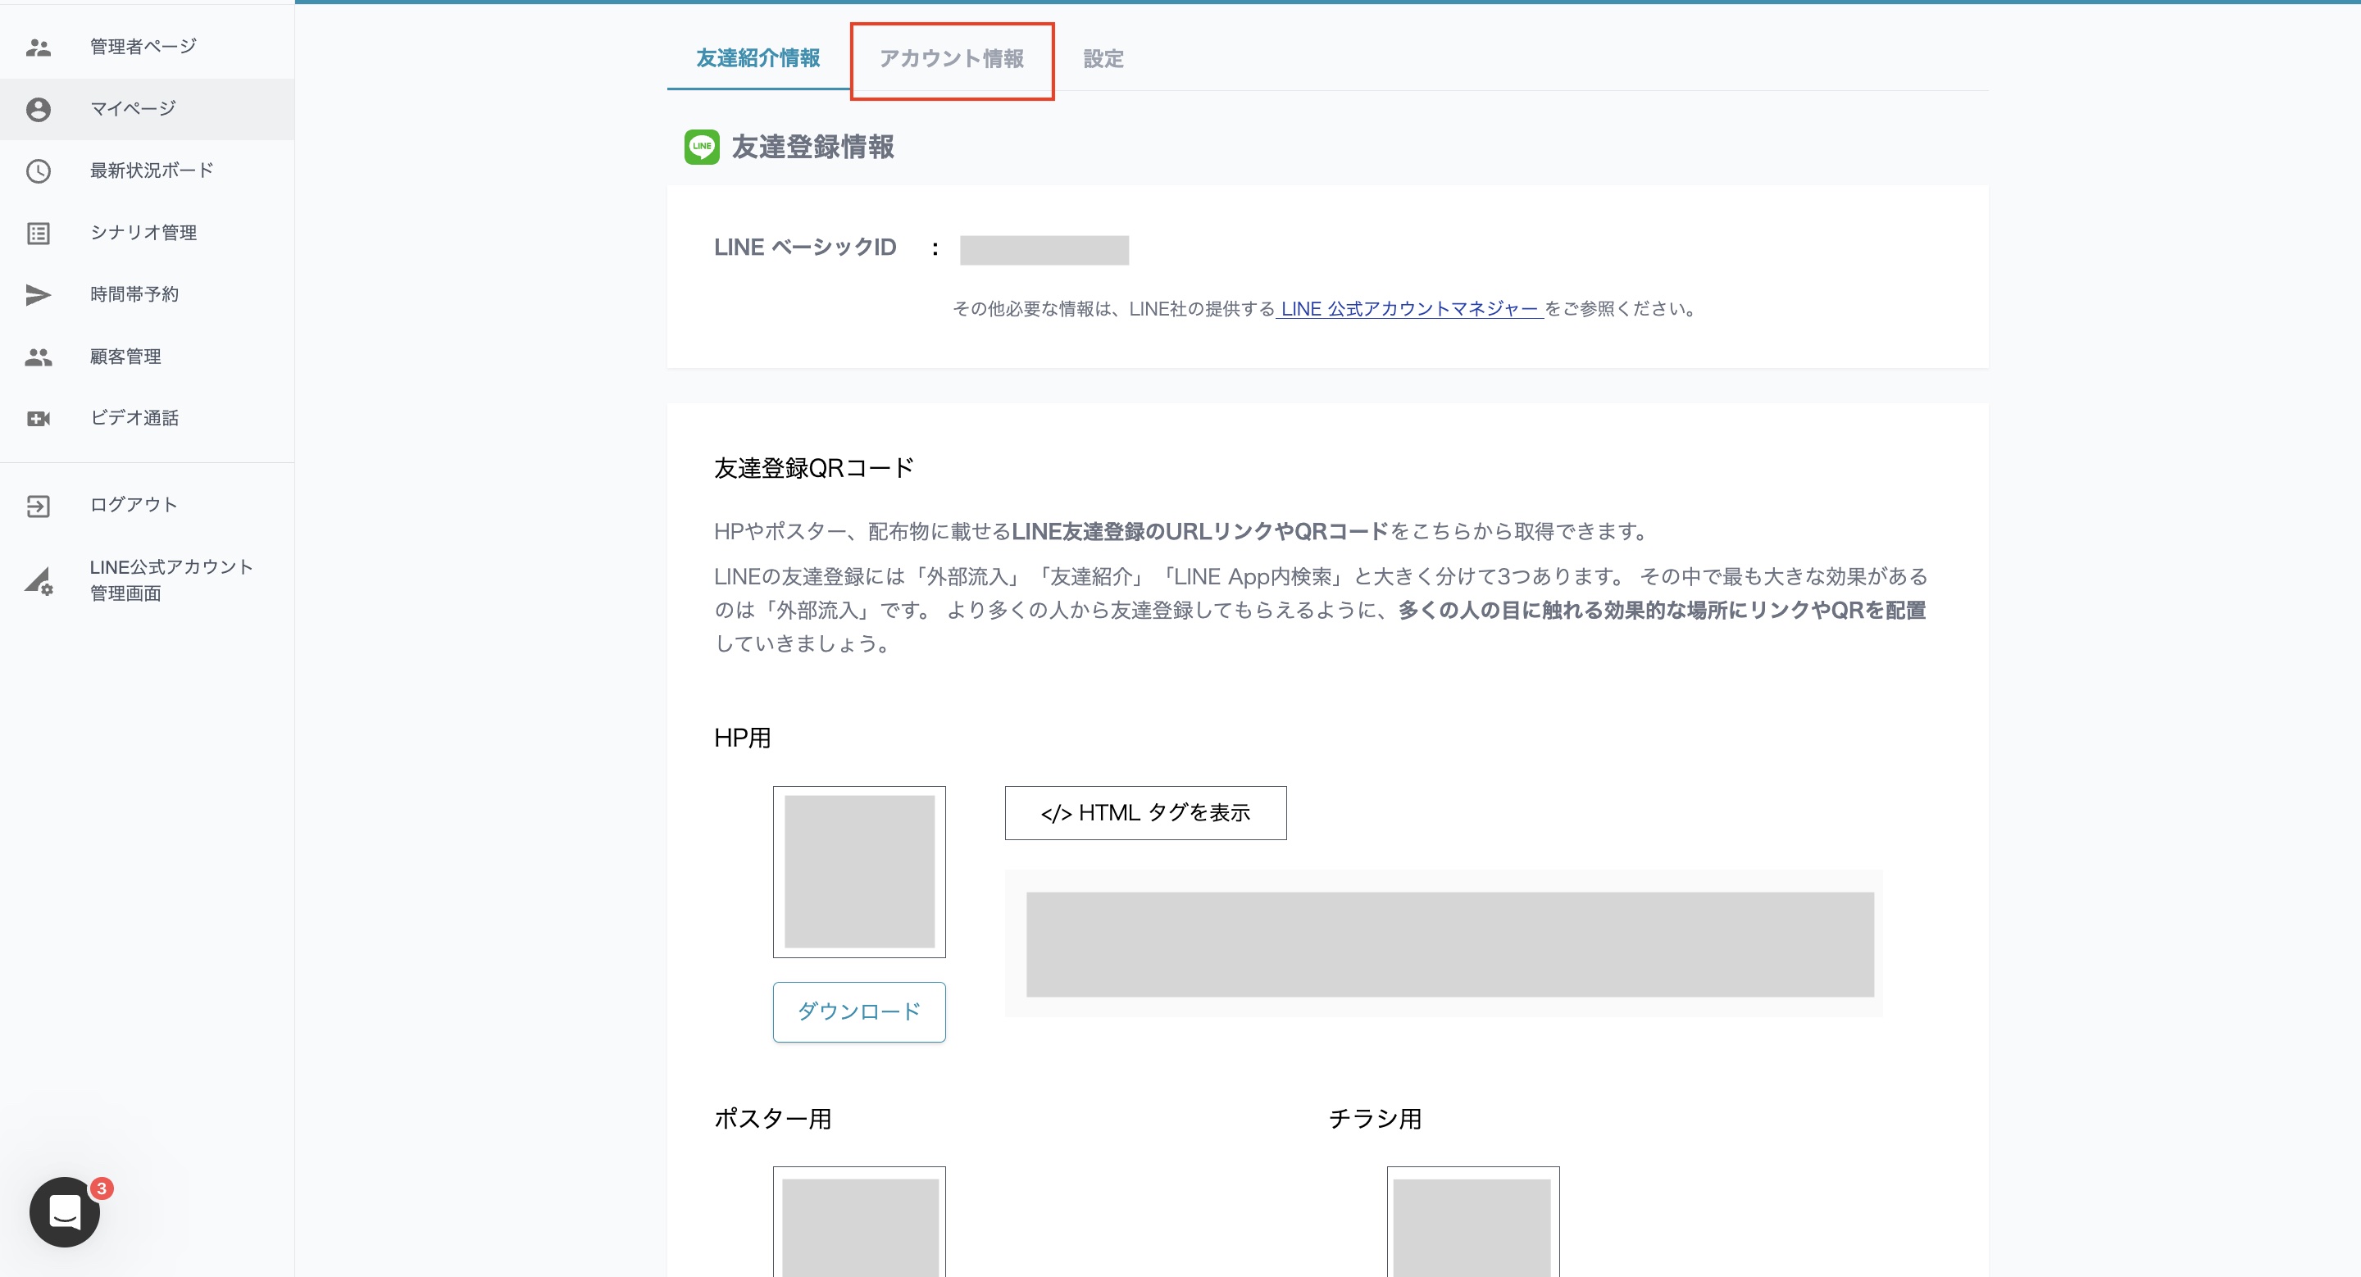
Task: Click the シナリオ管理 list icon
Action: [39, 234]
